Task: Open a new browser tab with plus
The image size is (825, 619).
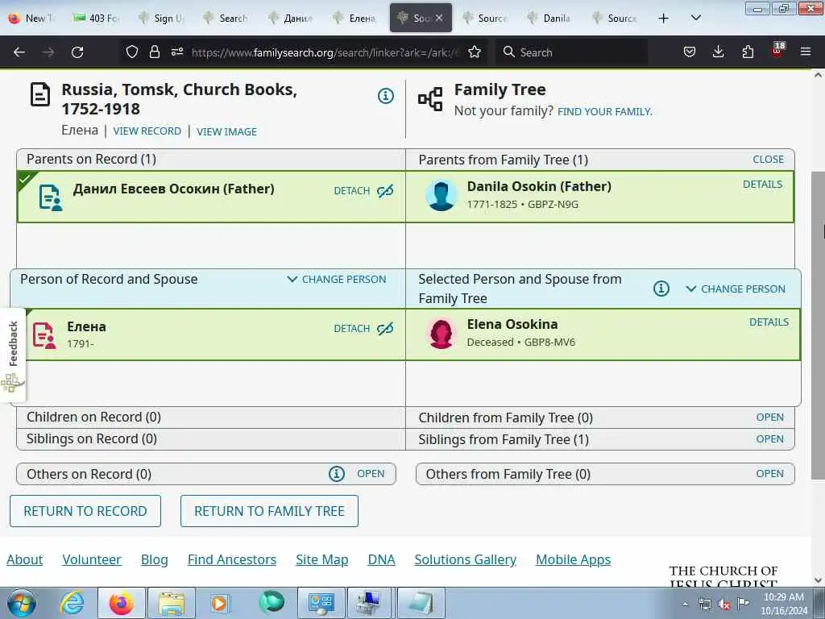Action: click(x=664, y=19)
